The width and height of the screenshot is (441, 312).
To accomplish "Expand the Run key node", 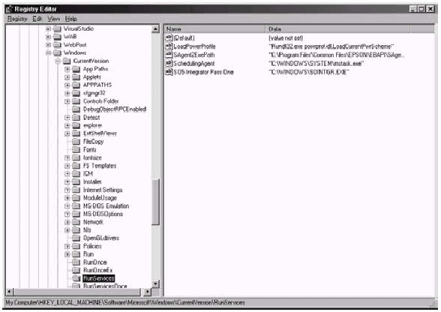I will 67,254.
